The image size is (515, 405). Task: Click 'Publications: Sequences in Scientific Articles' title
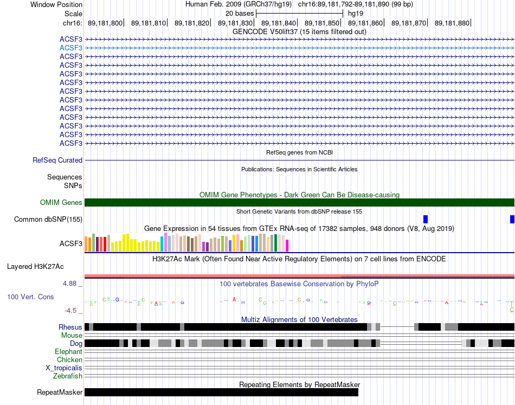(x=299, y=169)
